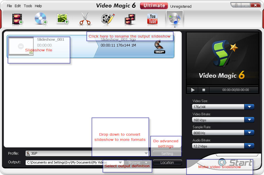Click the output info "00:00:11 176x144 1M"
Screen dimensions: 264x175
pos(118,45)
